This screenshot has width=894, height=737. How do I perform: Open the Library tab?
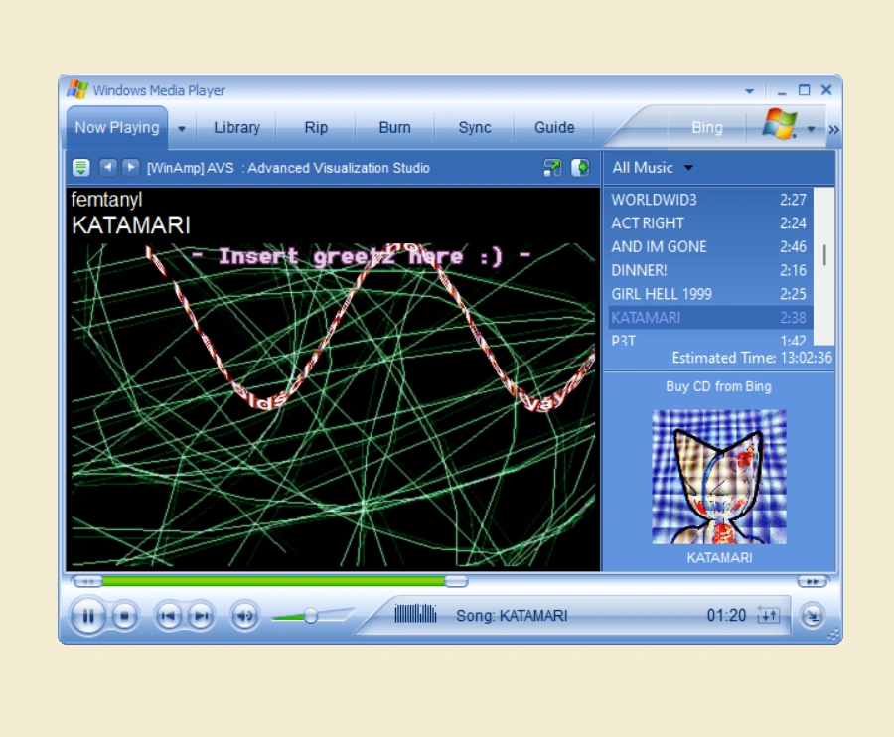tap(236, 128)
